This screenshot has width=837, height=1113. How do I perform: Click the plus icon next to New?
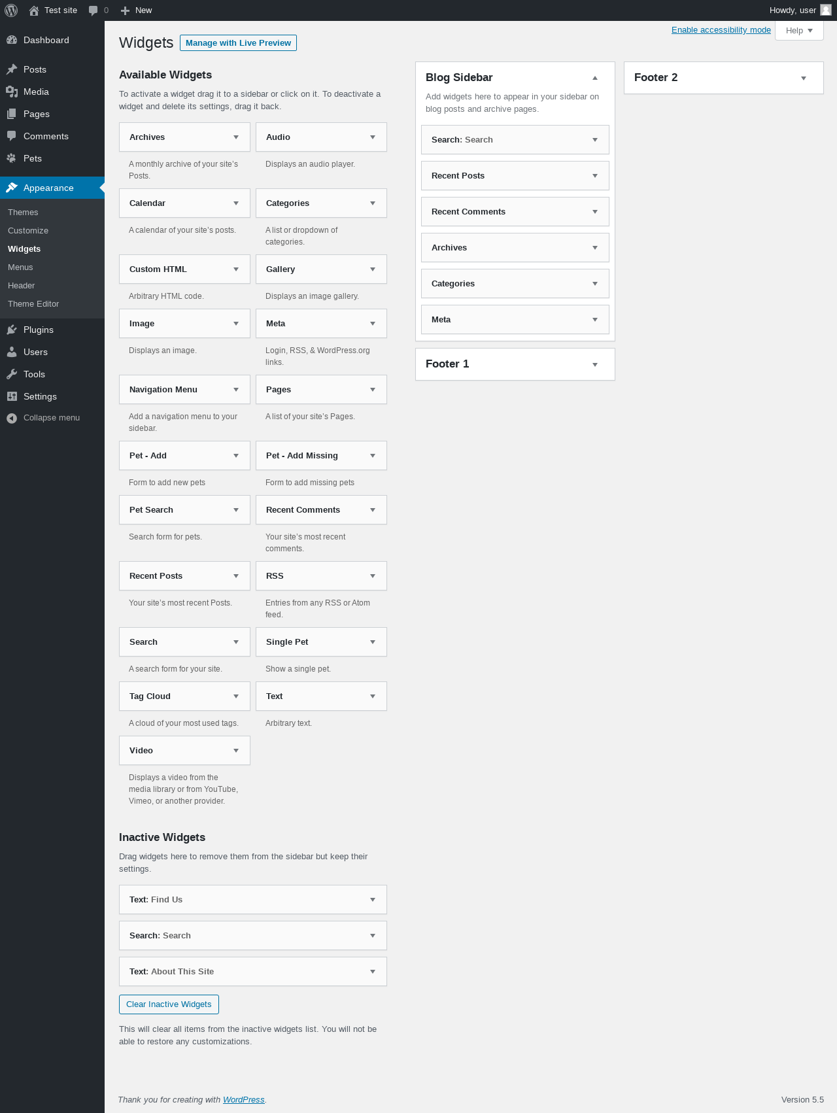point(126,10)
